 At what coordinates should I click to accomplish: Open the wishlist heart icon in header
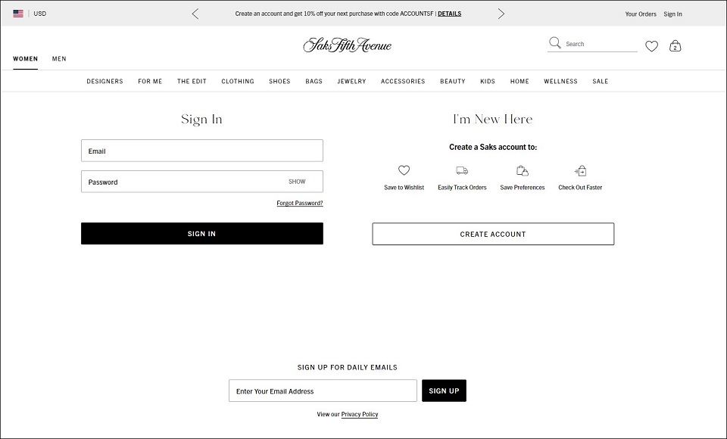651,46
